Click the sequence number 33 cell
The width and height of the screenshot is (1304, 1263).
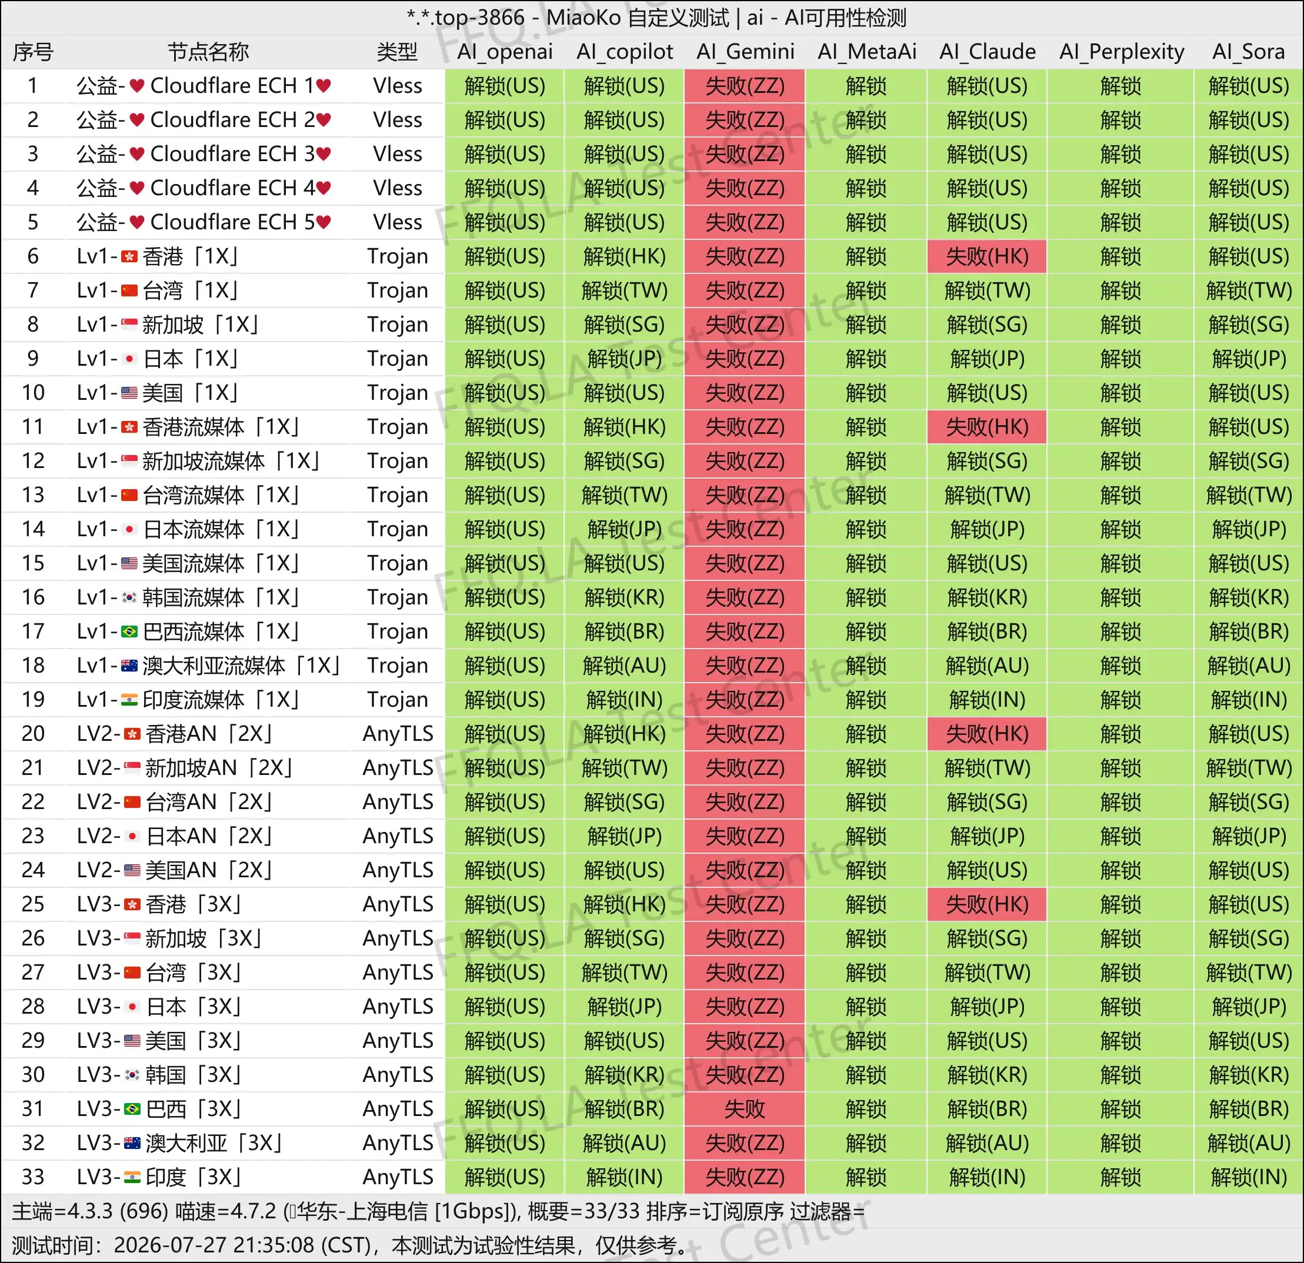pos(32,1177)
